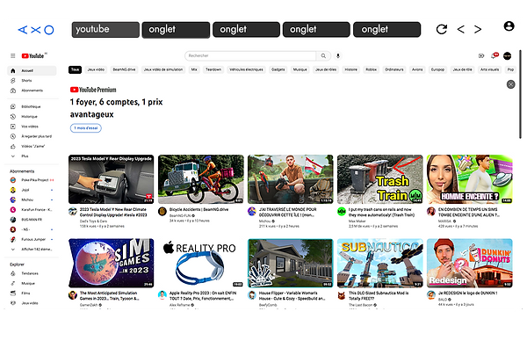Open the Poke Pika Project subscription
527x348 pixels.
[x=32, y=180]
